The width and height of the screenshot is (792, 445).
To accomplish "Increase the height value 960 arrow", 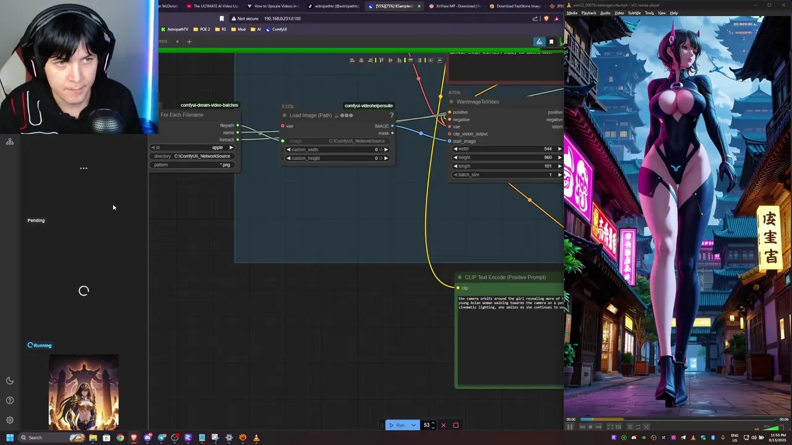I will pos(560,158).
